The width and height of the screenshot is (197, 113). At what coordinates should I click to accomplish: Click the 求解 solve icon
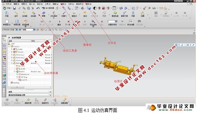(x=133, y=14)
